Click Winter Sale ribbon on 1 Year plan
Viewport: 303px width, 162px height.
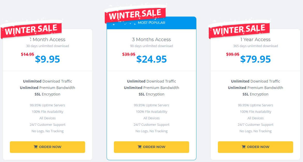coord(239,30)
